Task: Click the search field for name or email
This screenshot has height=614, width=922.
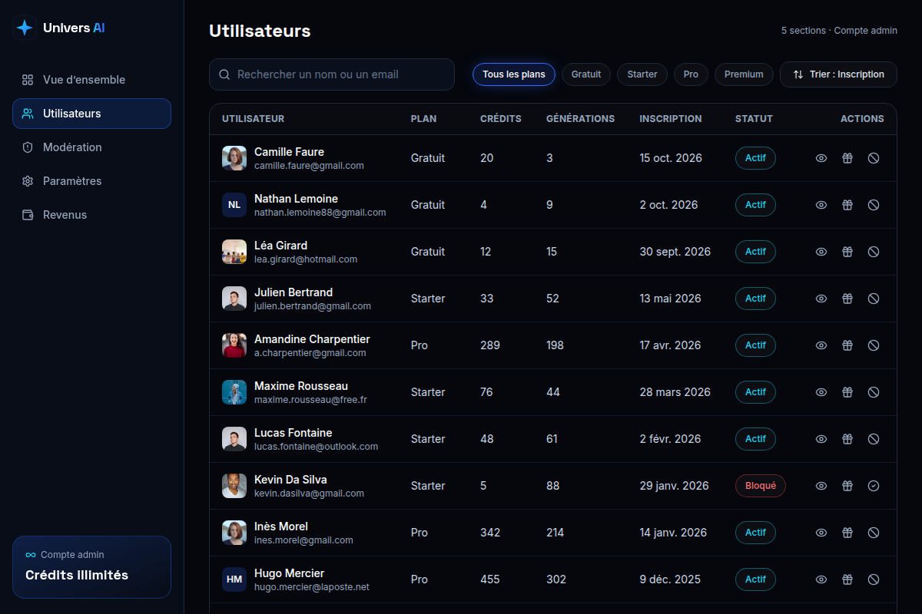Action: click(332, 74)
